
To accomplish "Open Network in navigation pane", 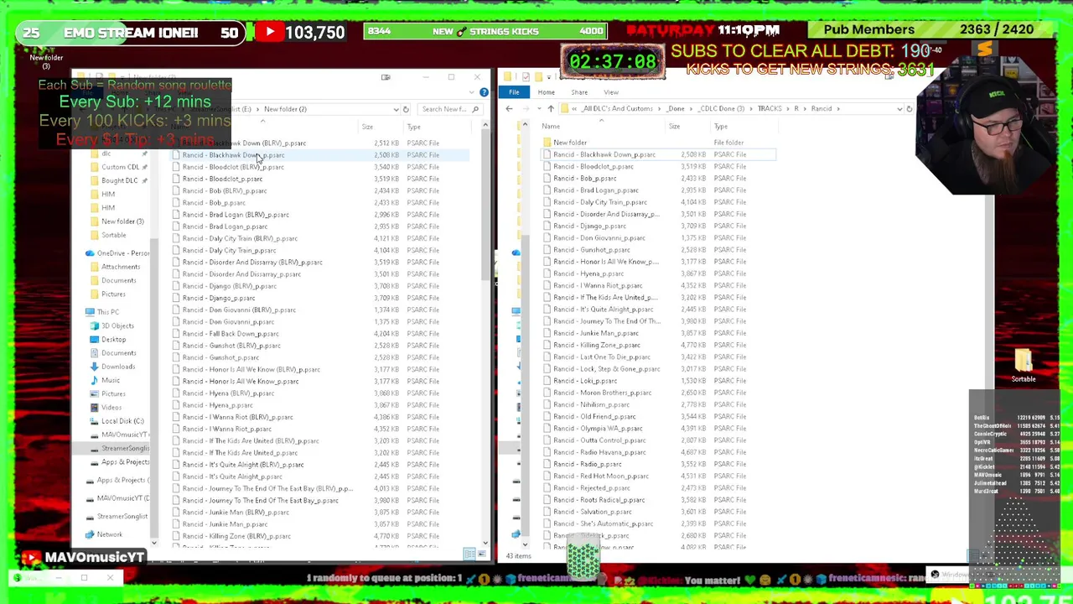I will (x=104, y=534).
